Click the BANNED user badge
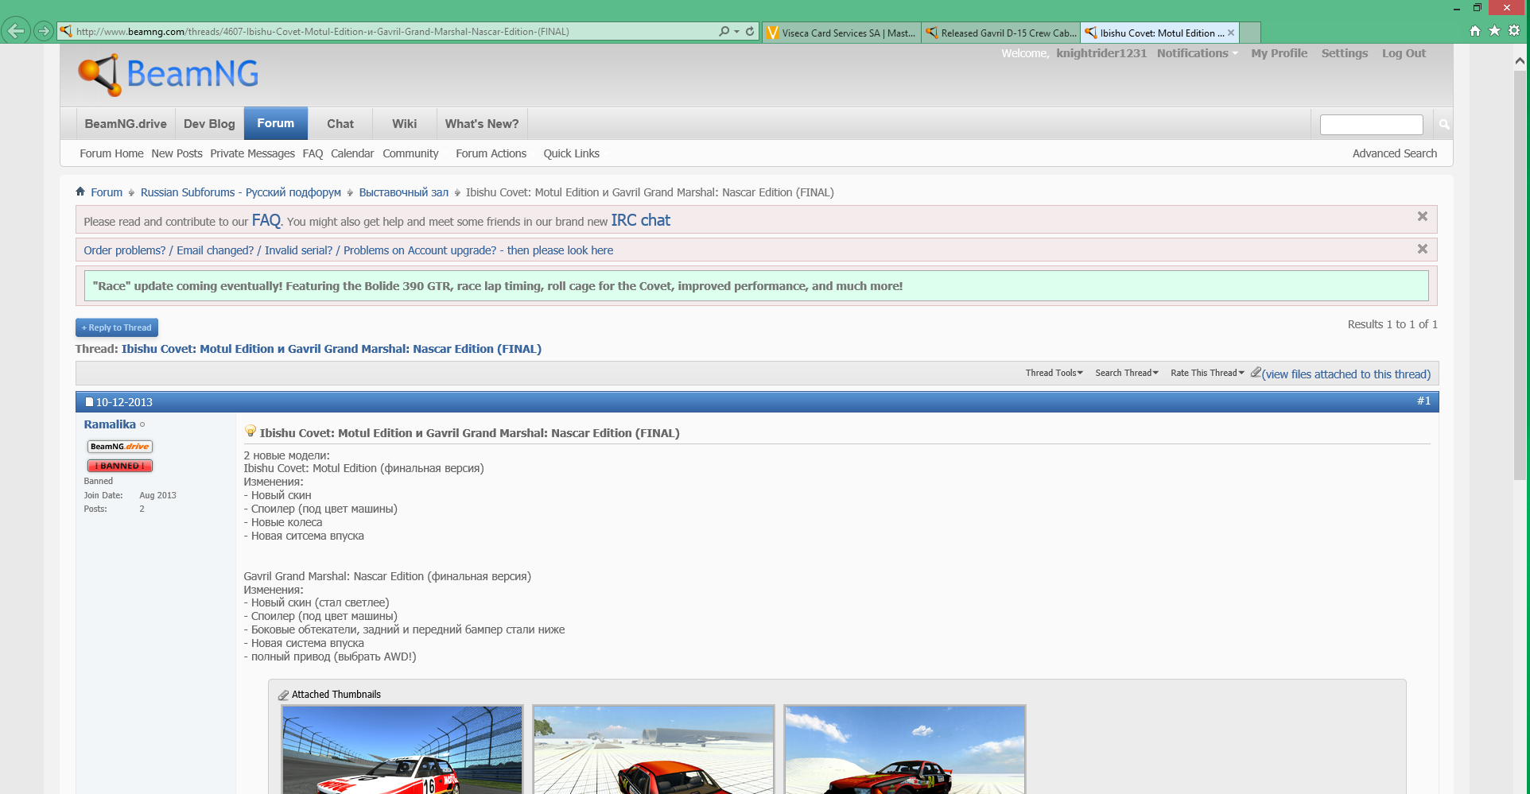Viewport: 1530px width, 794px height. point(120,466)
